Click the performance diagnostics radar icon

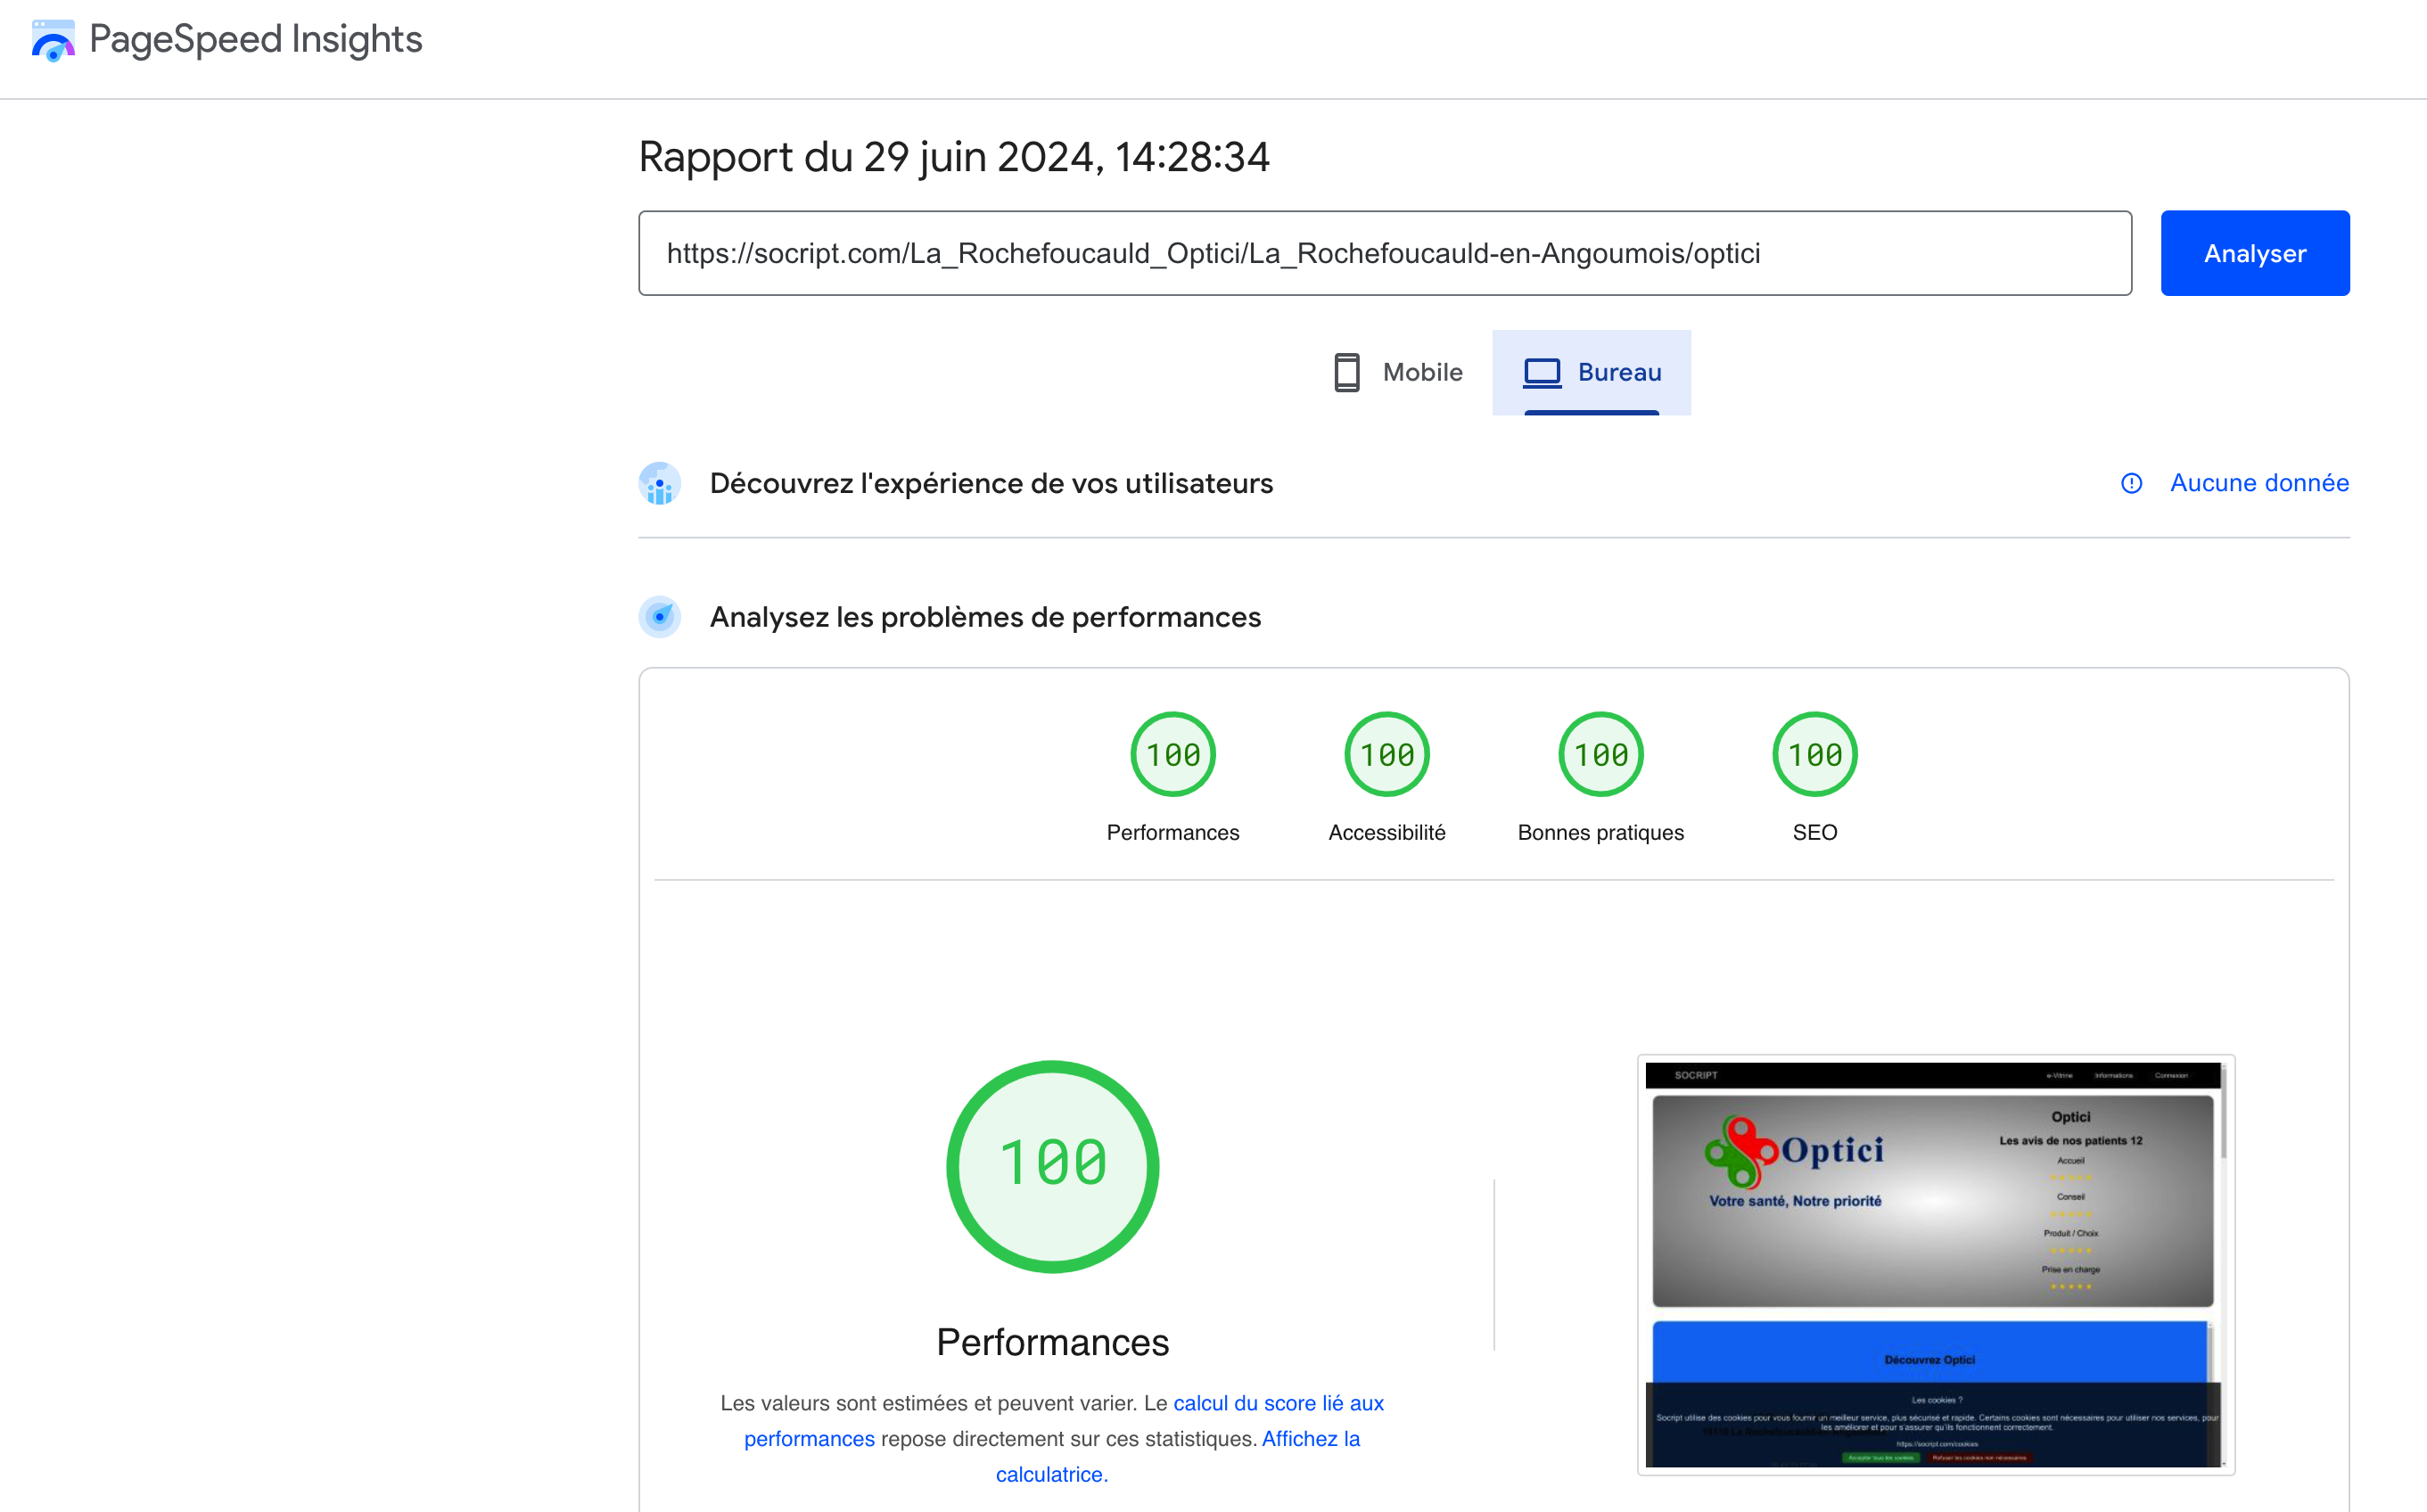tap(659, 617)
